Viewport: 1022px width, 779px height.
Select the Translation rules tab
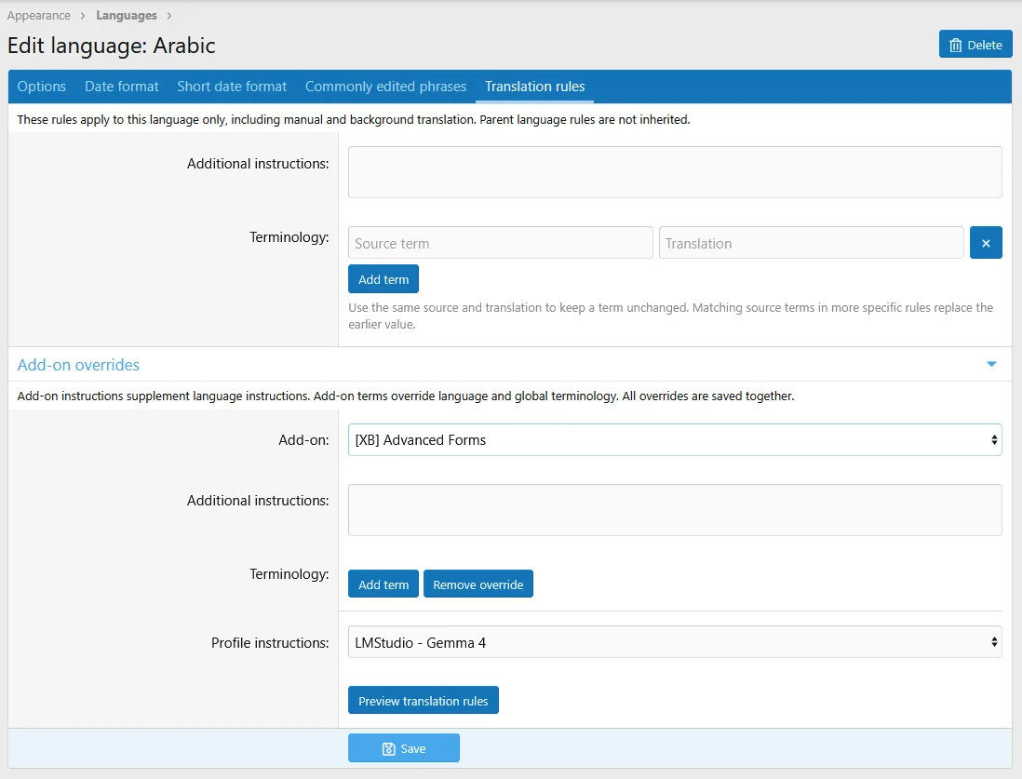534,87
